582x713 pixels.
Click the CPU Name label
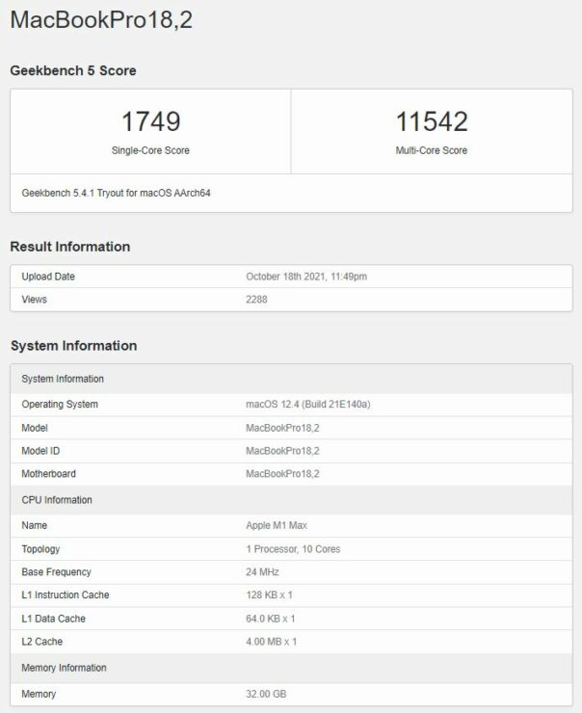click(34, 525)
